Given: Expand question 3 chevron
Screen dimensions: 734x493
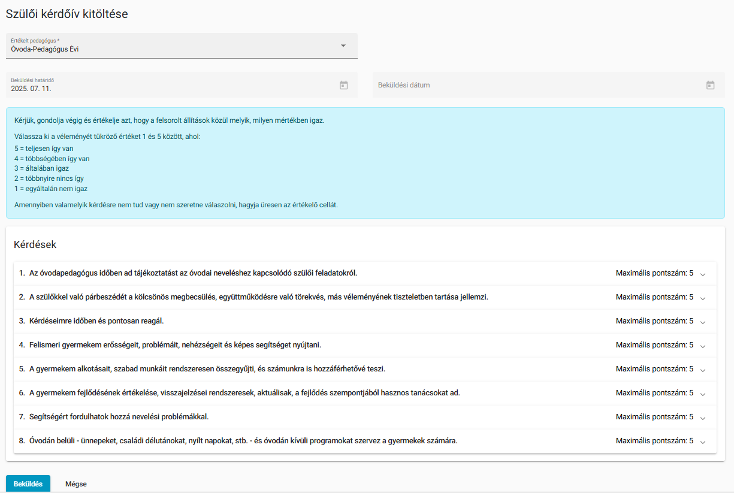Looking at the screenshot, I should coord(703,322).
